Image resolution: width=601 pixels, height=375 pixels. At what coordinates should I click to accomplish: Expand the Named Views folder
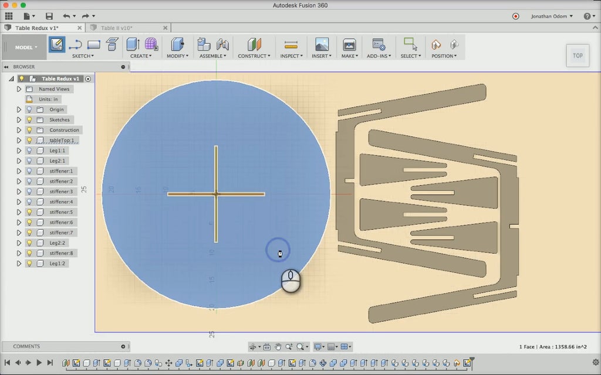point(19,89)
